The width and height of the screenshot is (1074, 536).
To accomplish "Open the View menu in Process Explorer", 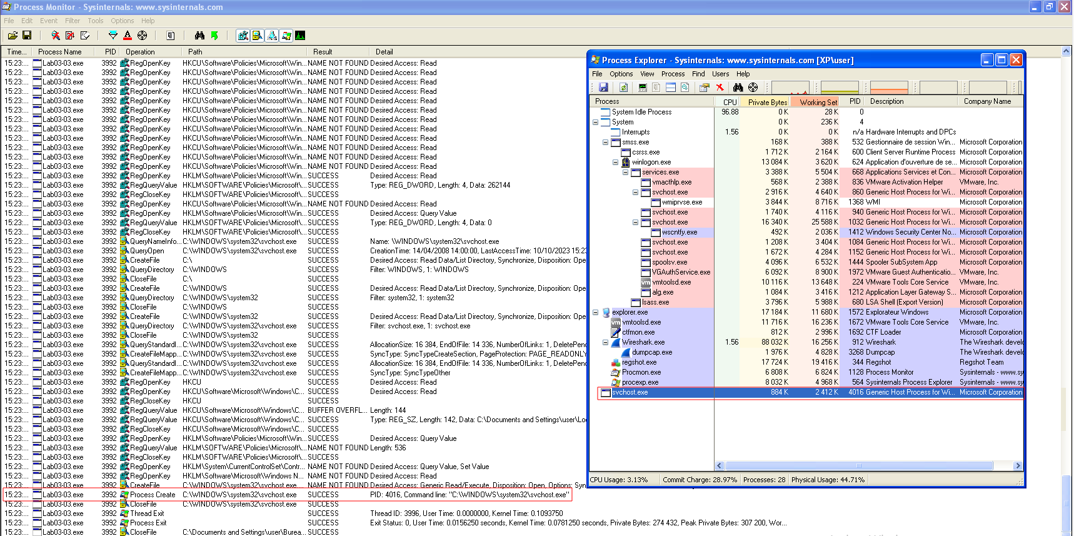I will pyautogui.click(x=647, y=74).
